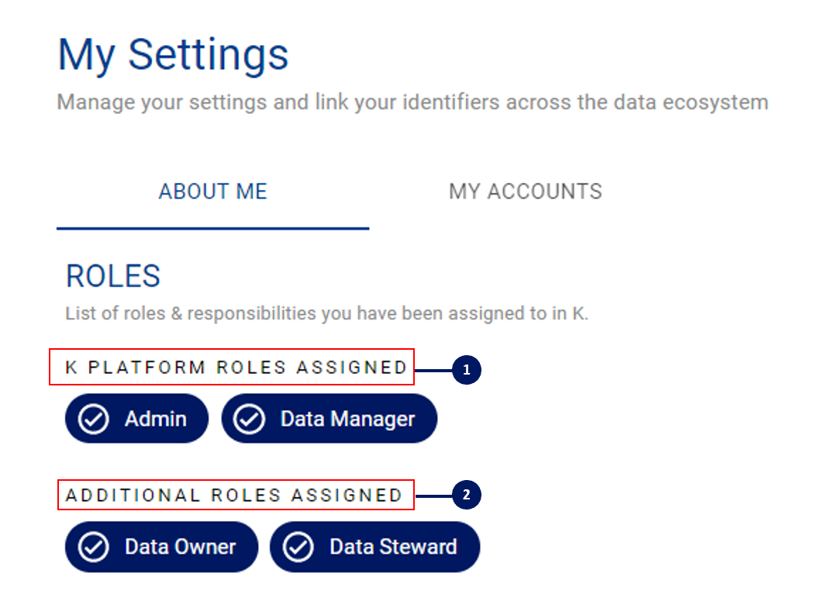Click the checkmark icon beside Data Steward
This screenshot has height=608, width=821.
[298, 548]
